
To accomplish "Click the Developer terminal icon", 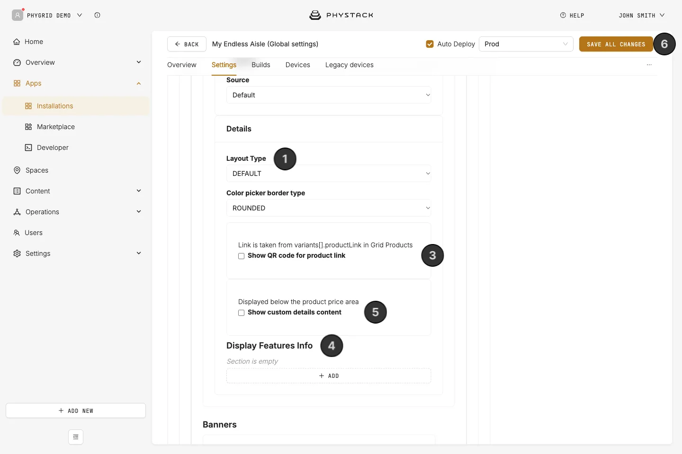I will (x=28, y=148).
